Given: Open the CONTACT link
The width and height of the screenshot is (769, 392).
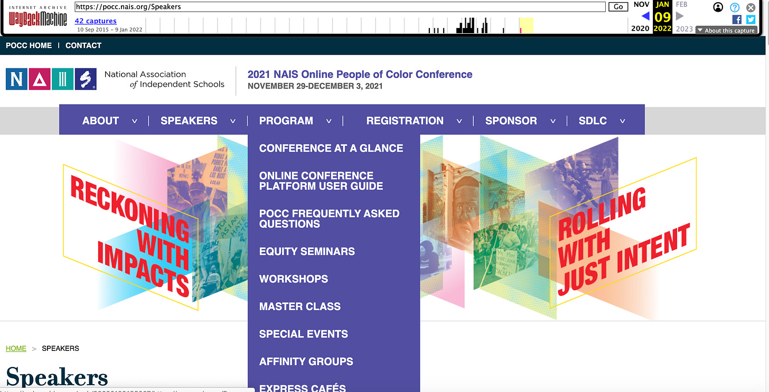Looking at the screenshot, I should coord(83,45).
